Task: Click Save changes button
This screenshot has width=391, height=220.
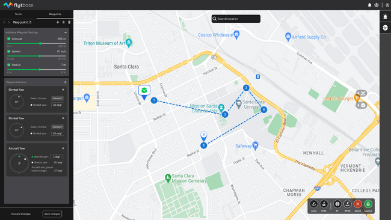Action: (52, 214)
